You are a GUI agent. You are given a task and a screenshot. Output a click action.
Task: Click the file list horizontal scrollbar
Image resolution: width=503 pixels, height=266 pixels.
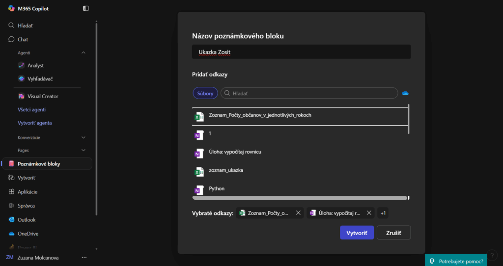point(300,198)
